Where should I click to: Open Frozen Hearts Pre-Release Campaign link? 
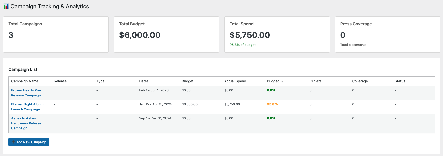[26, 93]
